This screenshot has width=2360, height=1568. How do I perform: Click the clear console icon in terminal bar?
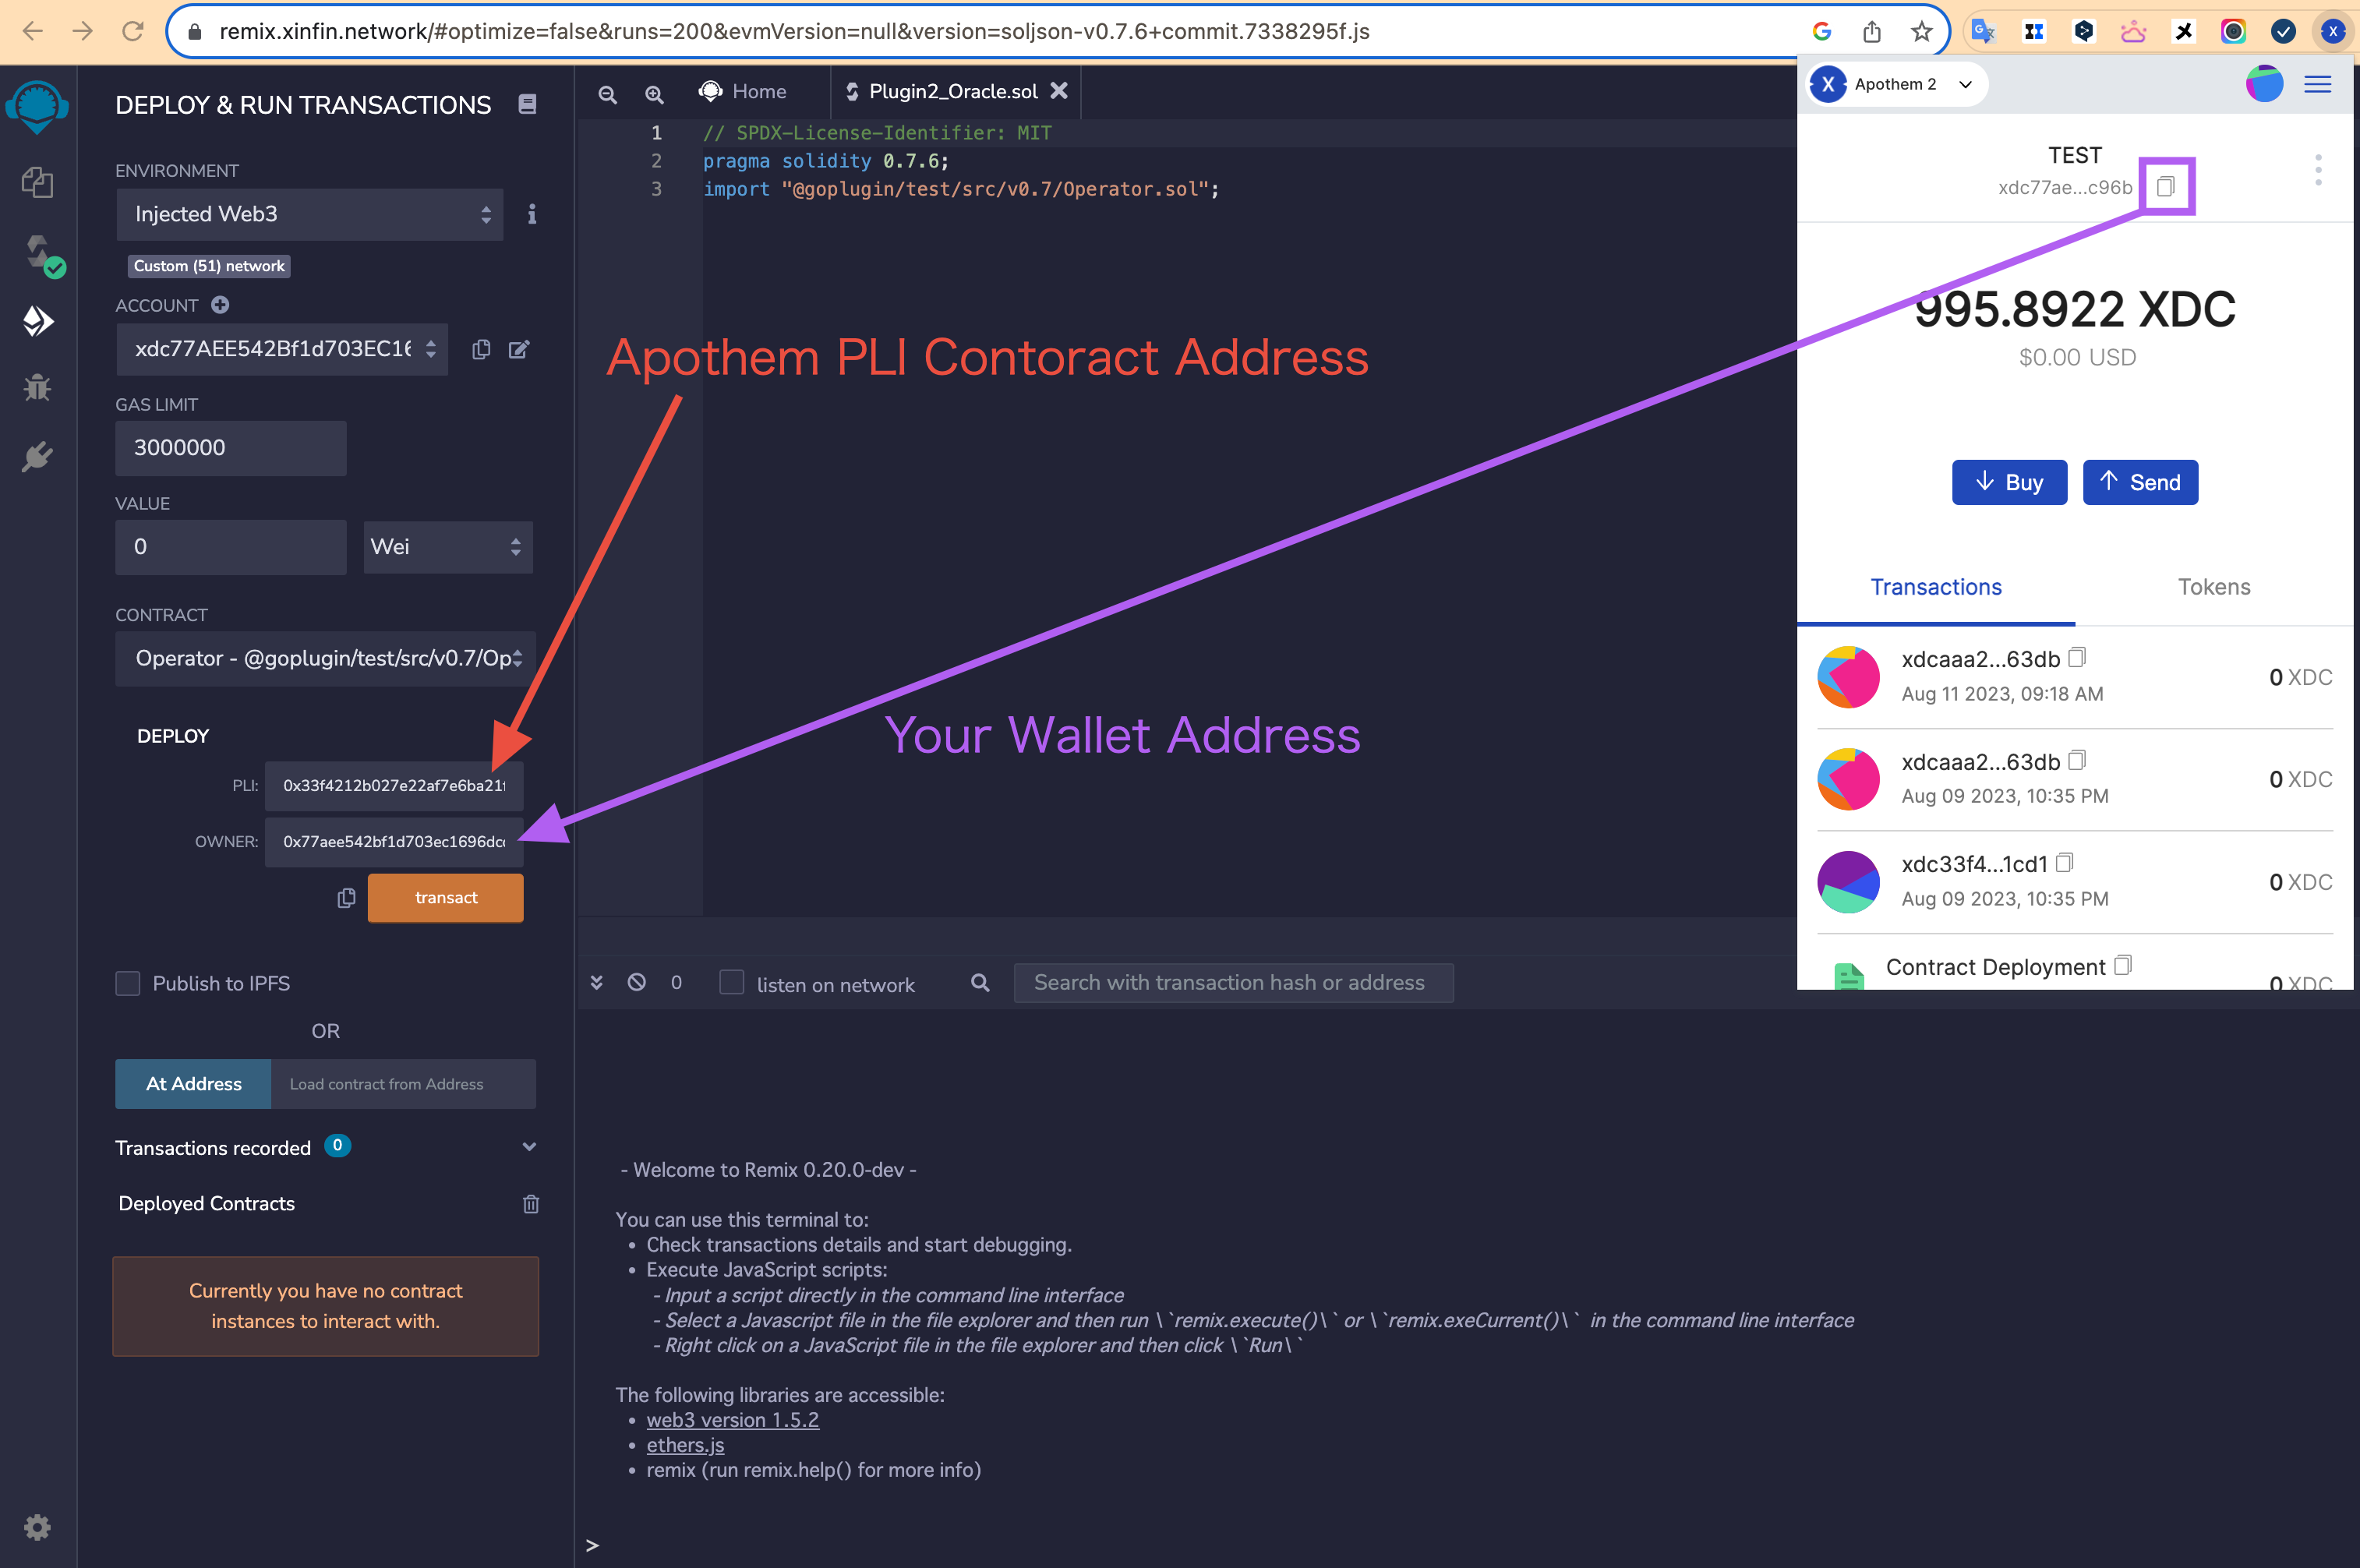[x=637, y=983]
